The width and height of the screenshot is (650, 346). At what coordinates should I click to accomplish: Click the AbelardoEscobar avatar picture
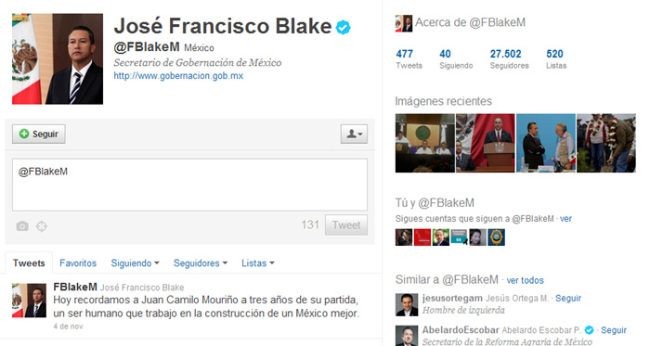(407, 336)
